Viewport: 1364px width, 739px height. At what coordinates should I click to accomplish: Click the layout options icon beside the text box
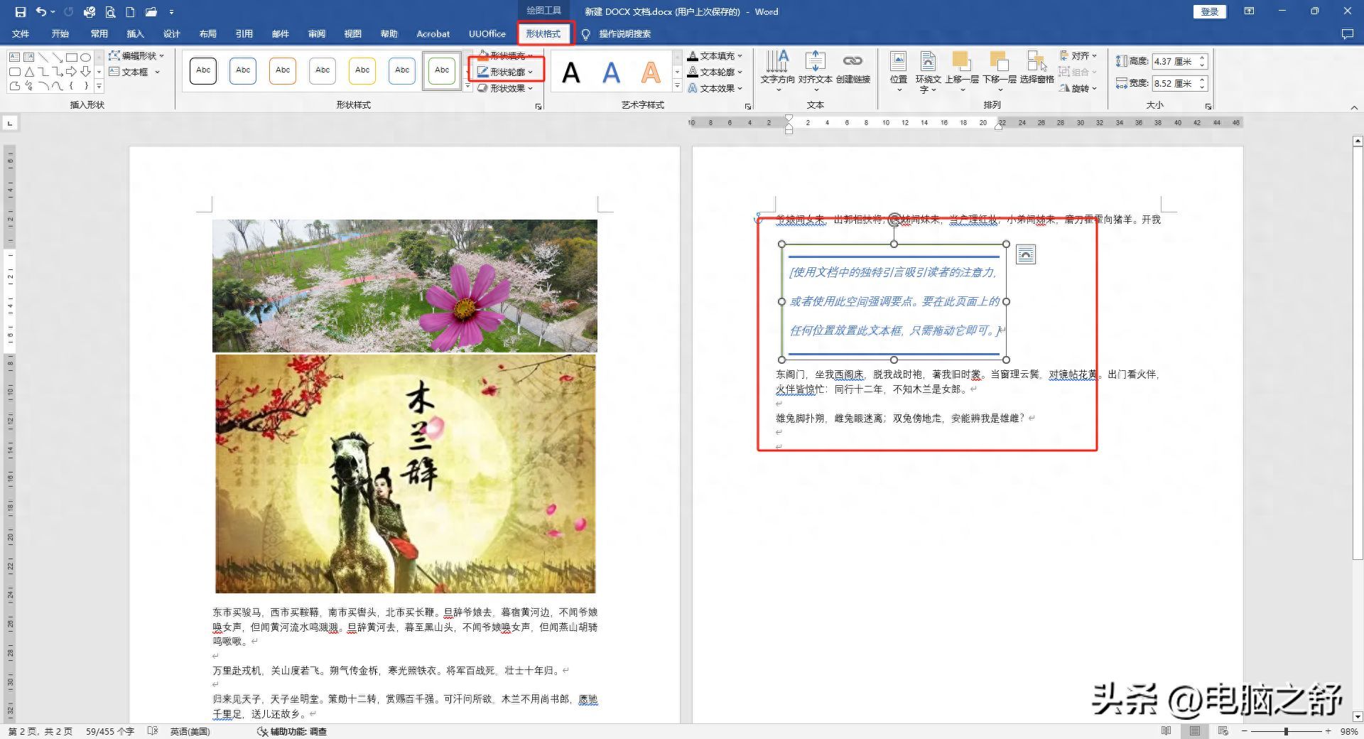point(1026,254)
